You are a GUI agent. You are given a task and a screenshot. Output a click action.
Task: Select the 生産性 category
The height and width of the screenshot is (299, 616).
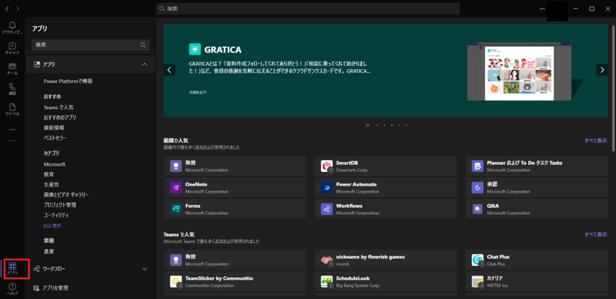(x=51, y=184)
